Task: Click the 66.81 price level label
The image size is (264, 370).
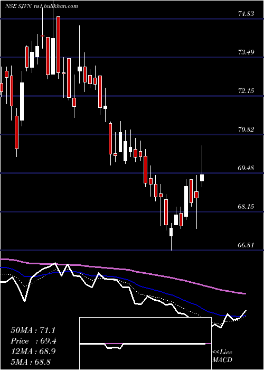Action: click(x=246, y=245)
